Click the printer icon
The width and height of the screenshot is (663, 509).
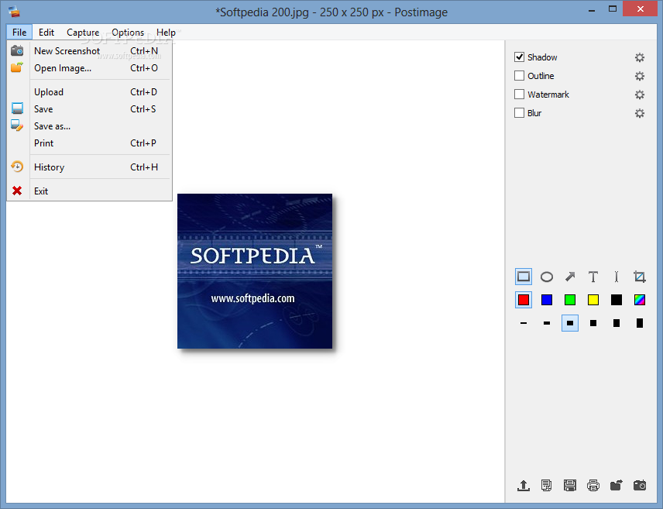(593, 485)
